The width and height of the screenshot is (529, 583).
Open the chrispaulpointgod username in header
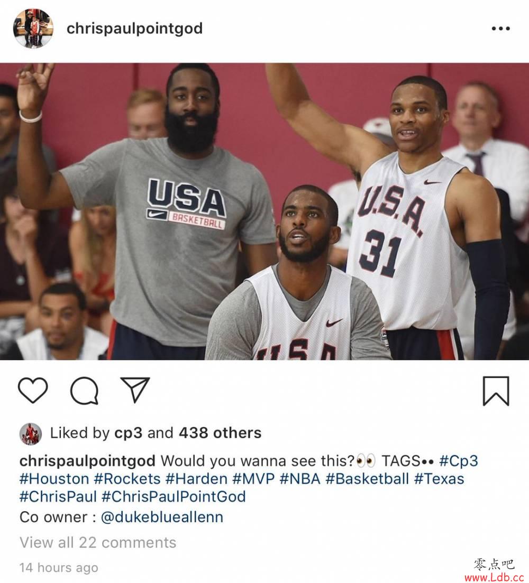point(135,29)
